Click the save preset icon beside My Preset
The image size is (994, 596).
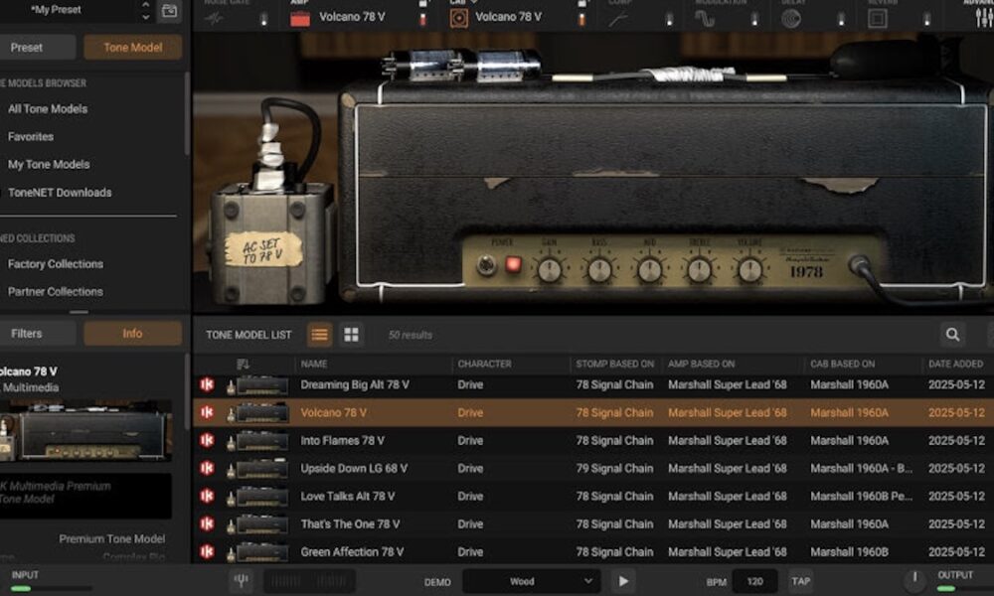click(169, 11)
